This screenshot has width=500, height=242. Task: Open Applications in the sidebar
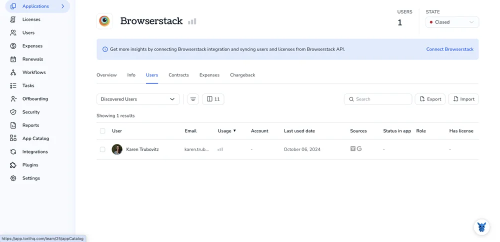[x=37, y=6]
